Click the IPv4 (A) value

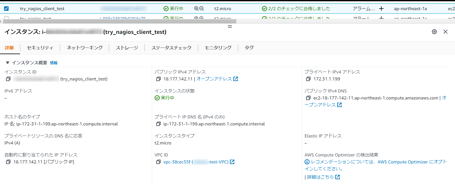(x=12, y=143)
